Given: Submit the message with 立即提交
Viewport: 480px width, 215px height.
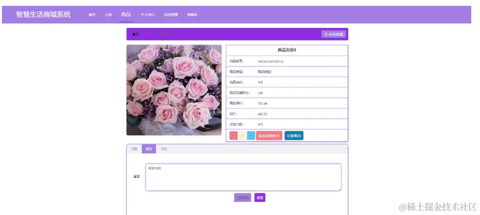Looking at the screenshot, I should pos(242,197).
